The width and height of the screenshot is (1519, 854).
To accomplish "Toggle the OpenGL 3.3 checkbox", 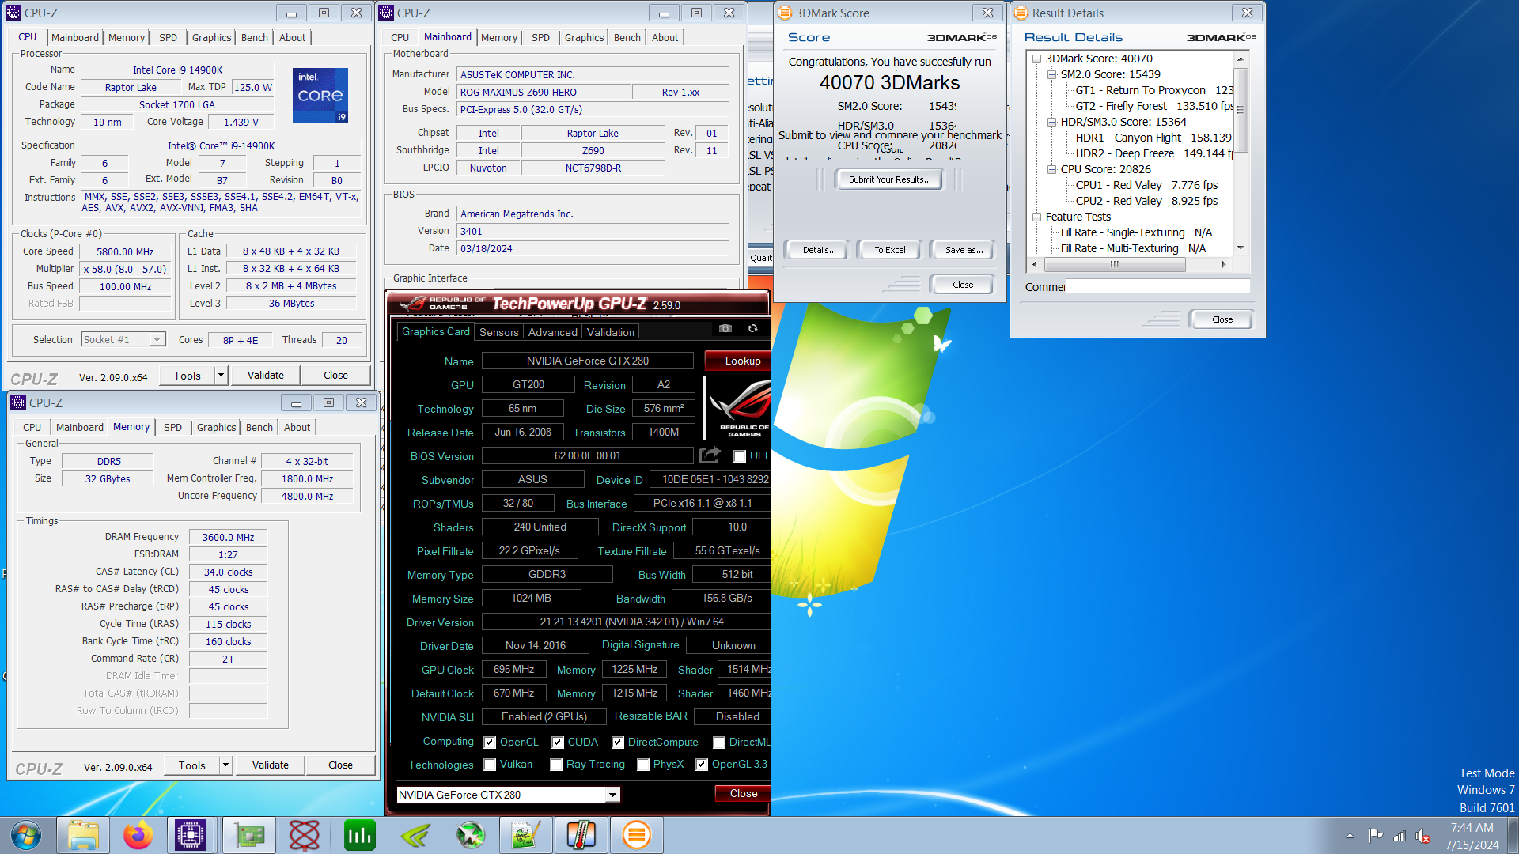I will click(702, 765).
